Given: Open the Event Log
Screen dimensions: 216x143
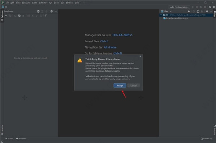Looking at the screenshot, I should [x=206, y=139].
